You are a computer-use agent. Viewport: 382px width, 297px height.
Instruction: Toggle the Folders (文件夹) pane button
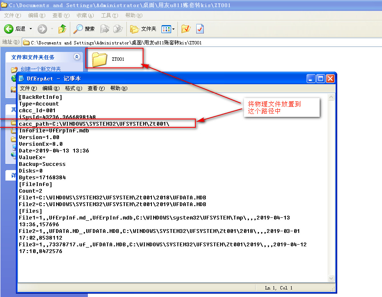pos(143,29)
